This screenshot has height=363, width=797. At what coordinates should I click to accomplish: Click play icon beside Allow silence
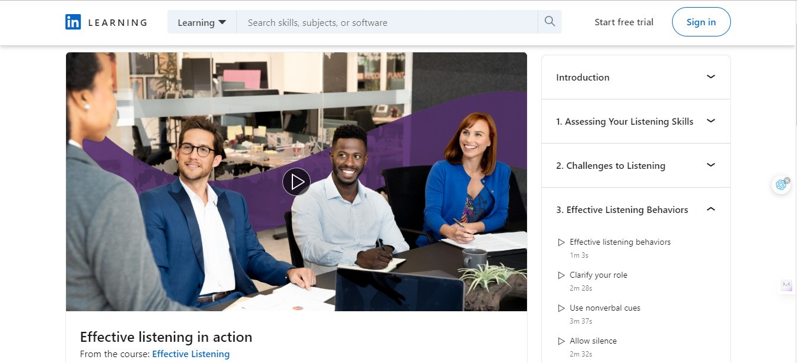click(x=561, y=341)
